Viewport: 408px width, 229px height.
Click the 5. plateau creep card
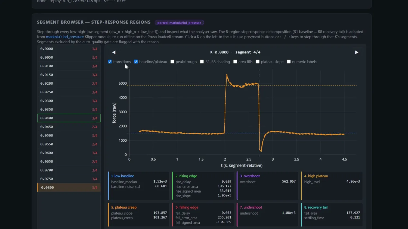[x=139, y=215]
